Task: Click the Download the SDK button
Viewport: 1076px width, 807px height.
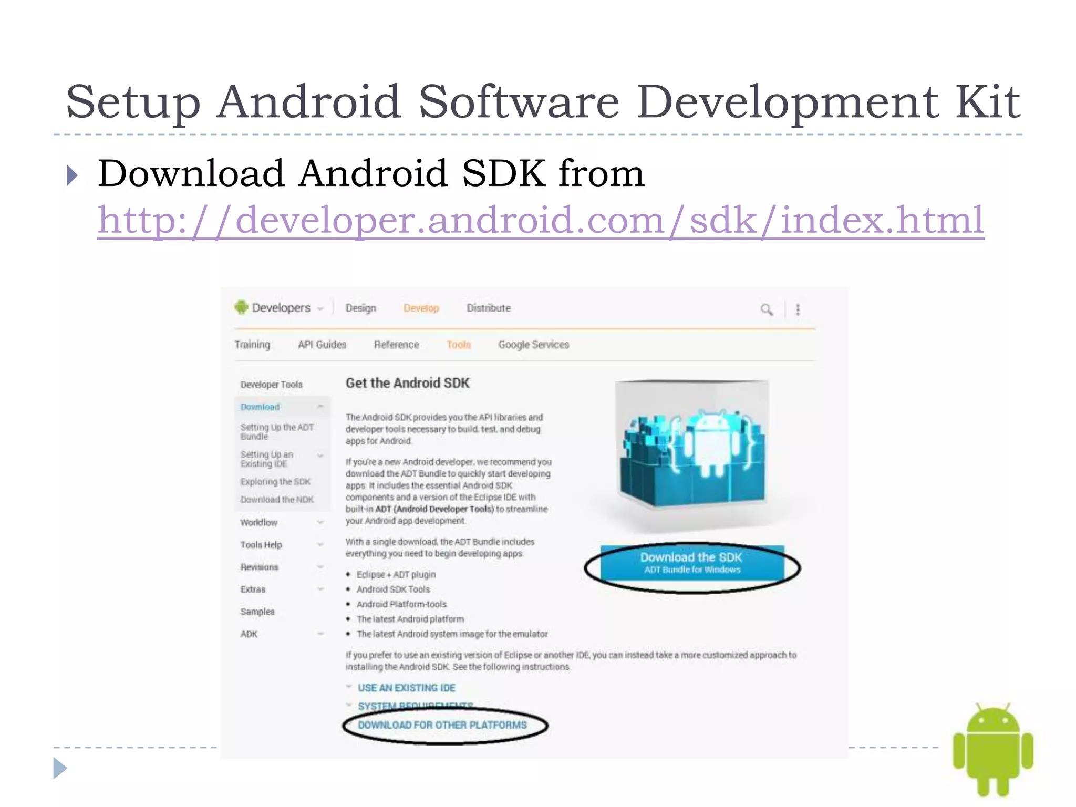Action: tap(692, 563)
